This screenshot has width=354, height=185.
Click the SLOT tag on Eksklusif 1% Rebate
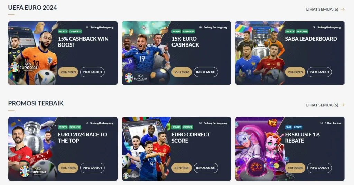pos(289,127)
